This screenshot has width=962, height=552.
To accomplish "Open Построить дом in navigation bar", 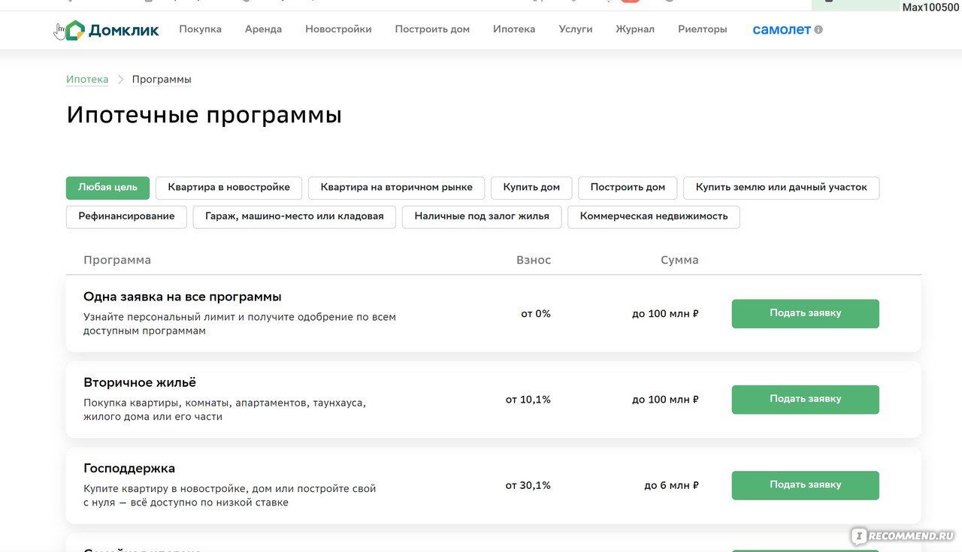I will (432, 29).
